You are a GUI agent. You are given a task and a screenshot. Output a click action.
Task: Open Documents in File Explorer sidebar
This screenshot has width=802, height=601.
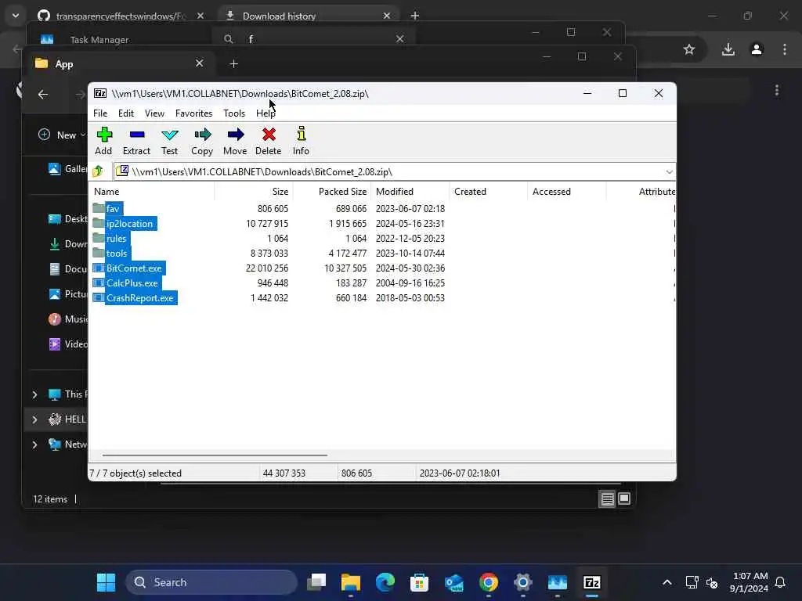coord(68,269)
